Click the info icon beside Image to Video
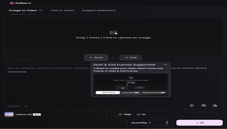 (41, 10)
